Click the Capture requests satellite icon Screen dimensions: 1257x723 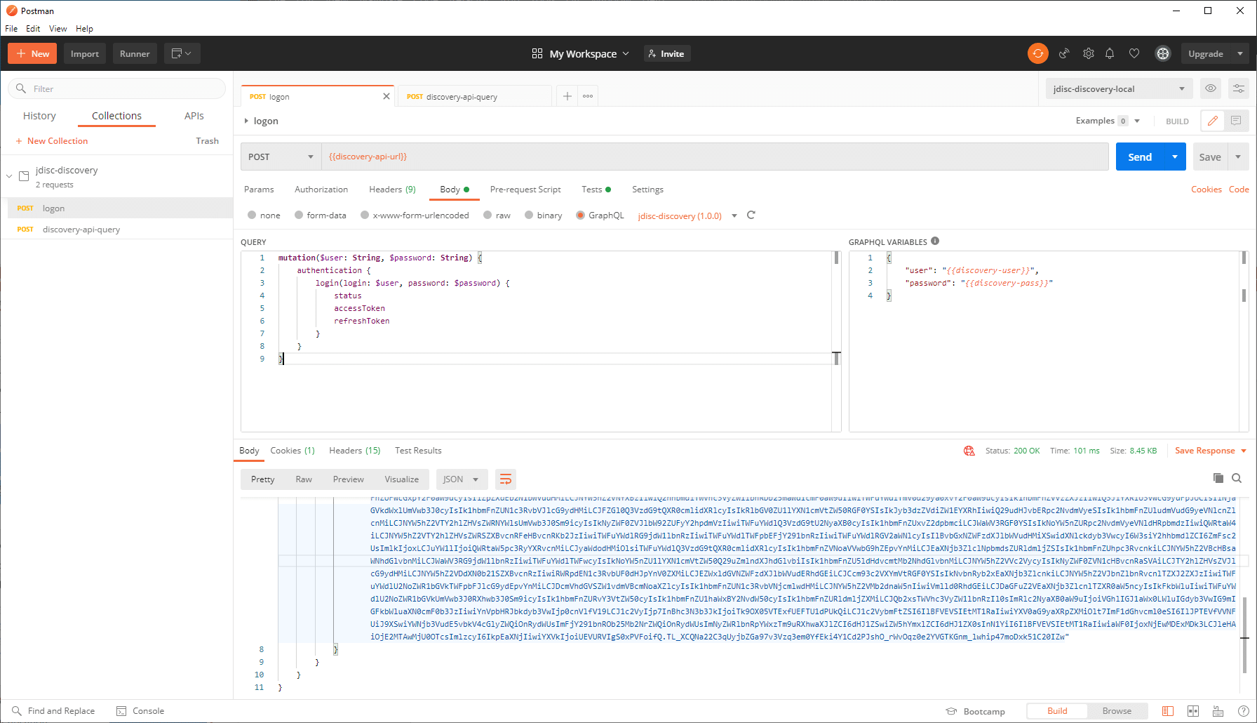[x=1065, y=53]
